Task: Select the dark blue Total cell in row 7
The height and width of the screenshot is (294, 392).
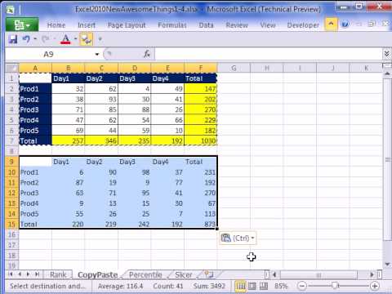Action: (35, 140)
